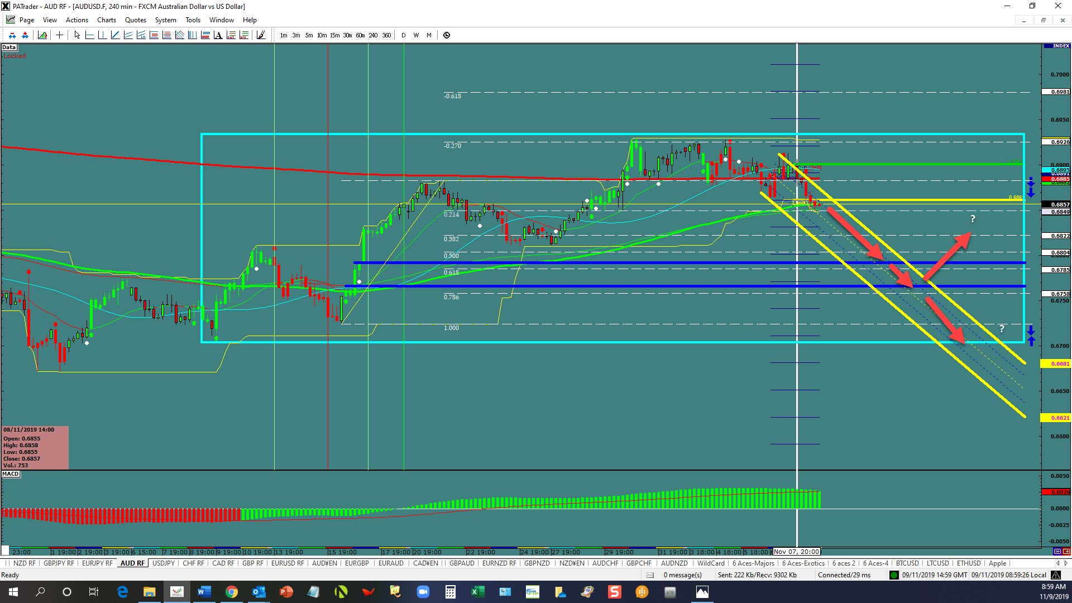Select the text annotation A tool
The width and height of the screenshot is (1072, 603).
coord(218,35)
